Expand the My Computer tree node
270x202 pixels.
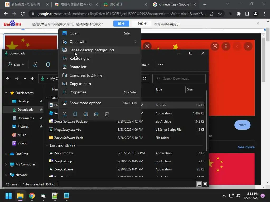[x=6, y=164]
